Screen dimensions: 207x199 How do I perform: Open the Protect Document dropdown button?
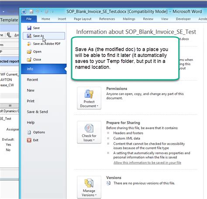pos(89,98)
